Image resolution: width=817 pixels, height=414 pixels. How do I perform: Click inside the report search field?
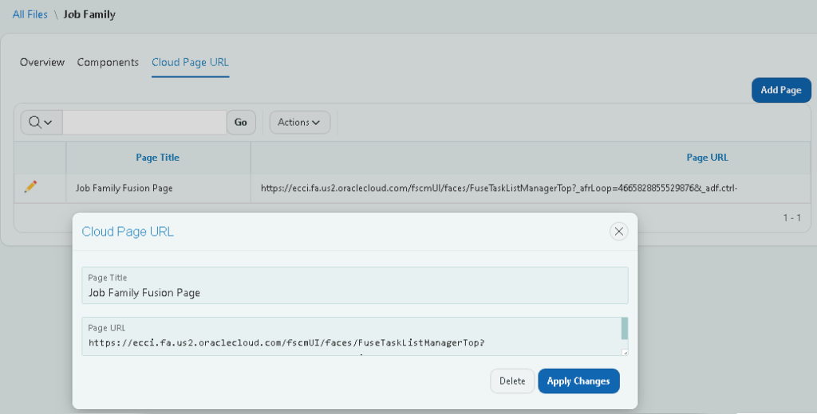(x=144, y=123)
